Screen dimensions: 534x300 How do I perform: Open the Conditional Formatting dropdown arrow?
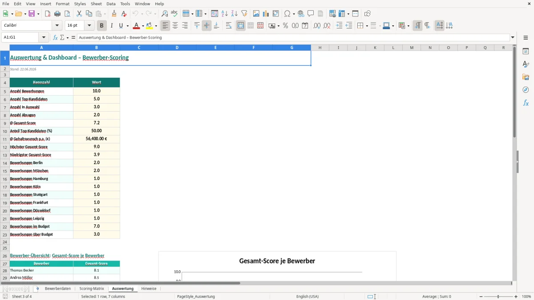pos(408,26)
